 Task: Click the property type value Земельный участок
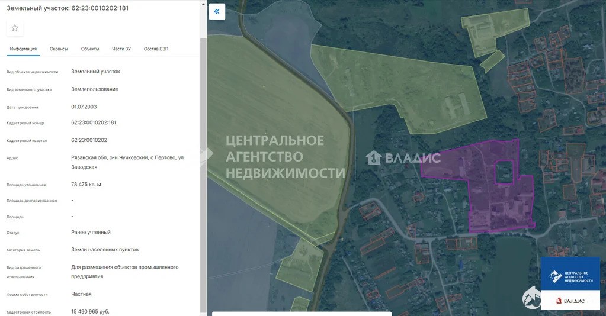click(95, 72)
